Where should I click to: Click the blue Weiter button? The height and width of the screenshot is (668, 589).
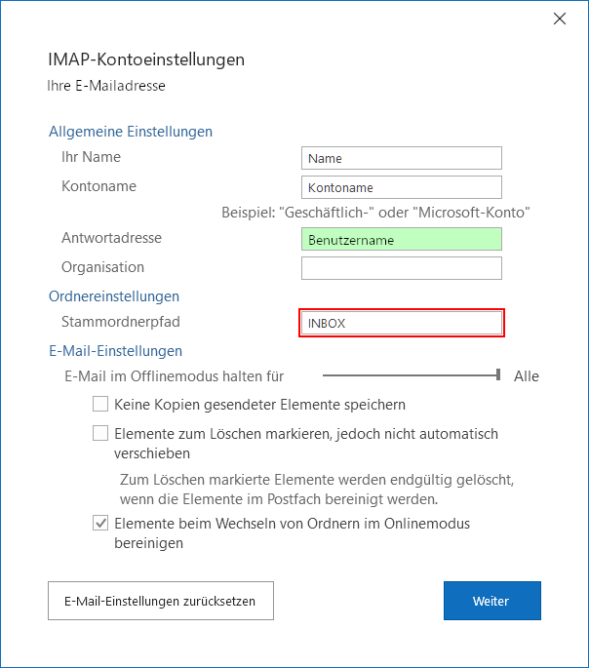click(x=491, y=601)
